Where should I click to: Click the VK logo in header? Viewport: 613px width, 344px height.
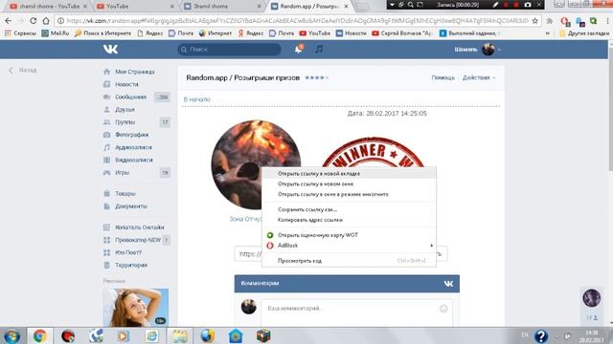tap(110, 49)
